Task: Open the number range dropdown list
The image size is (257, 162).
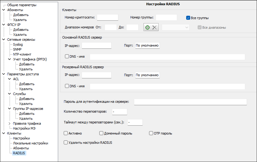Action: (x=176, y=27)
